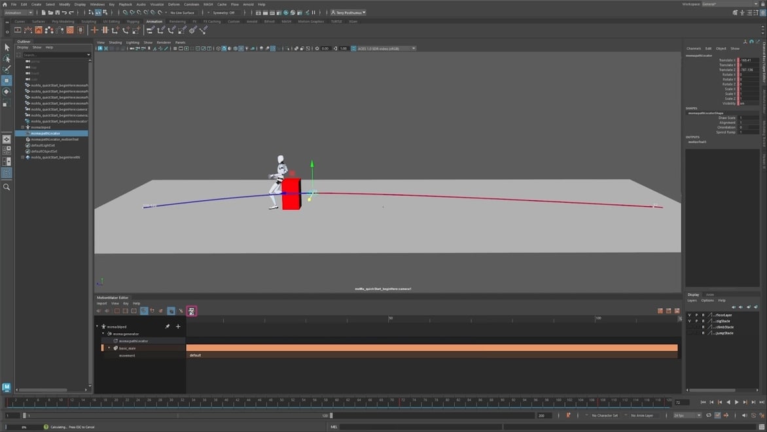The image size is (767, 432).
Task: Click the Rotate tool in the left toolbox
Action: [x=7, y=92]
